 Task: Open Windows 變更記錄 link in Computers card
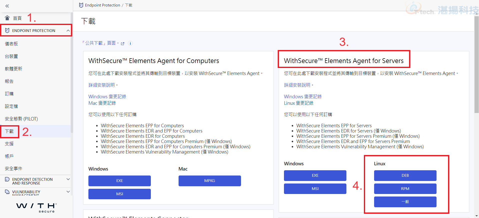[107, 96]
